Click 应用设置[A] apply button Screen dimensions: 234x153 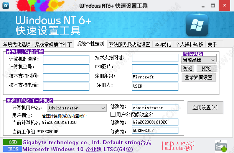coord(205,107)
